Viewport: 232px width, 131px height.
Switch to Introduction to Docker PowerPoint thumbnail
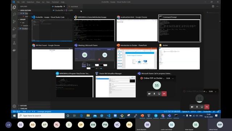(x=137, y=57)
